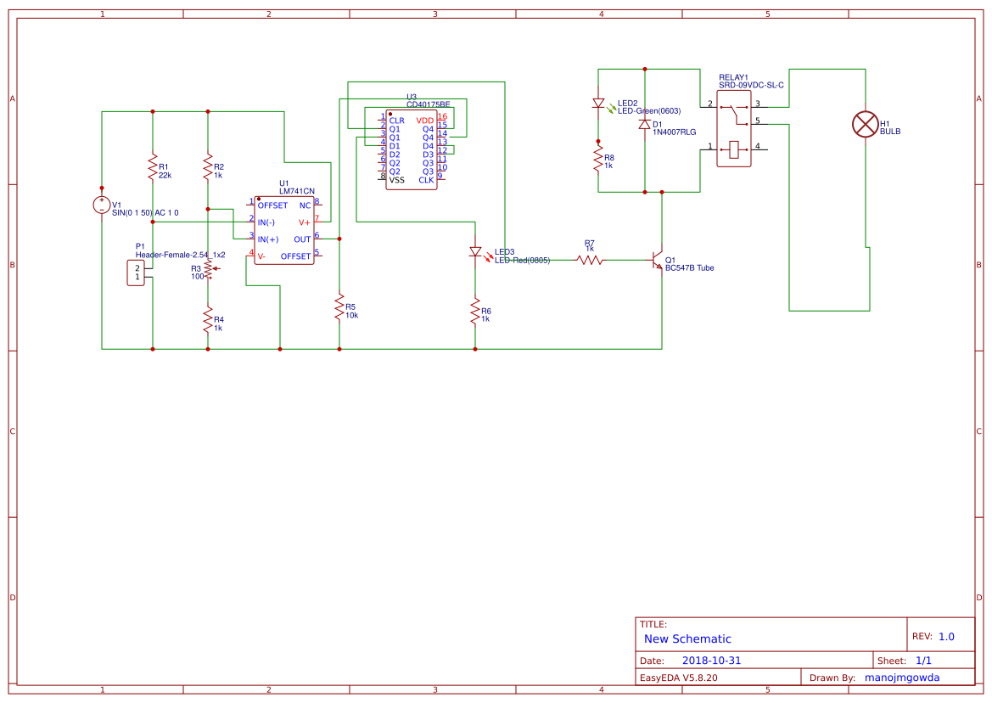The width and height of the screenshot is (992, 703).
Task: Select the BC547B transistor symbol Q1
Action: pyautogui.click(x=655, y=261)
